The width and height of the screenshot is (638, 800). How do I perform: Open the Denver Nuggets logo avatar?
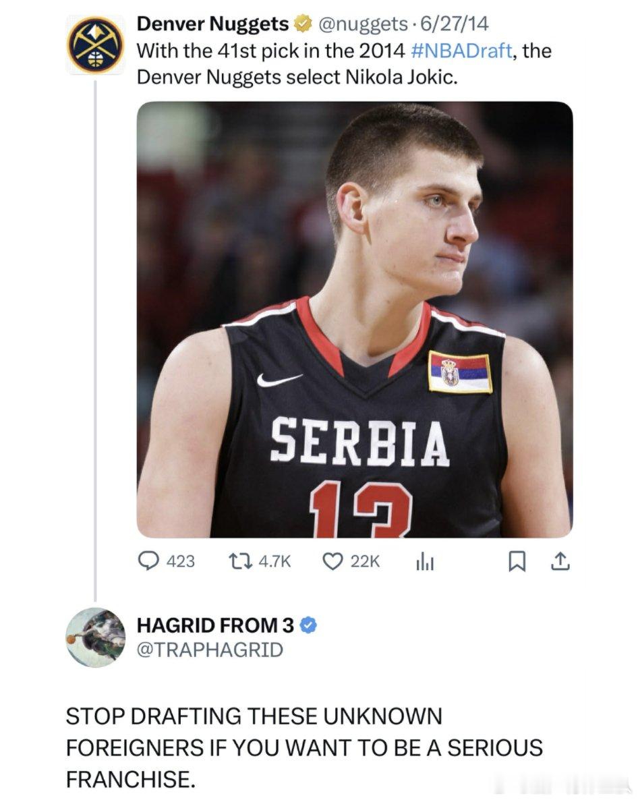pos(96,45)
